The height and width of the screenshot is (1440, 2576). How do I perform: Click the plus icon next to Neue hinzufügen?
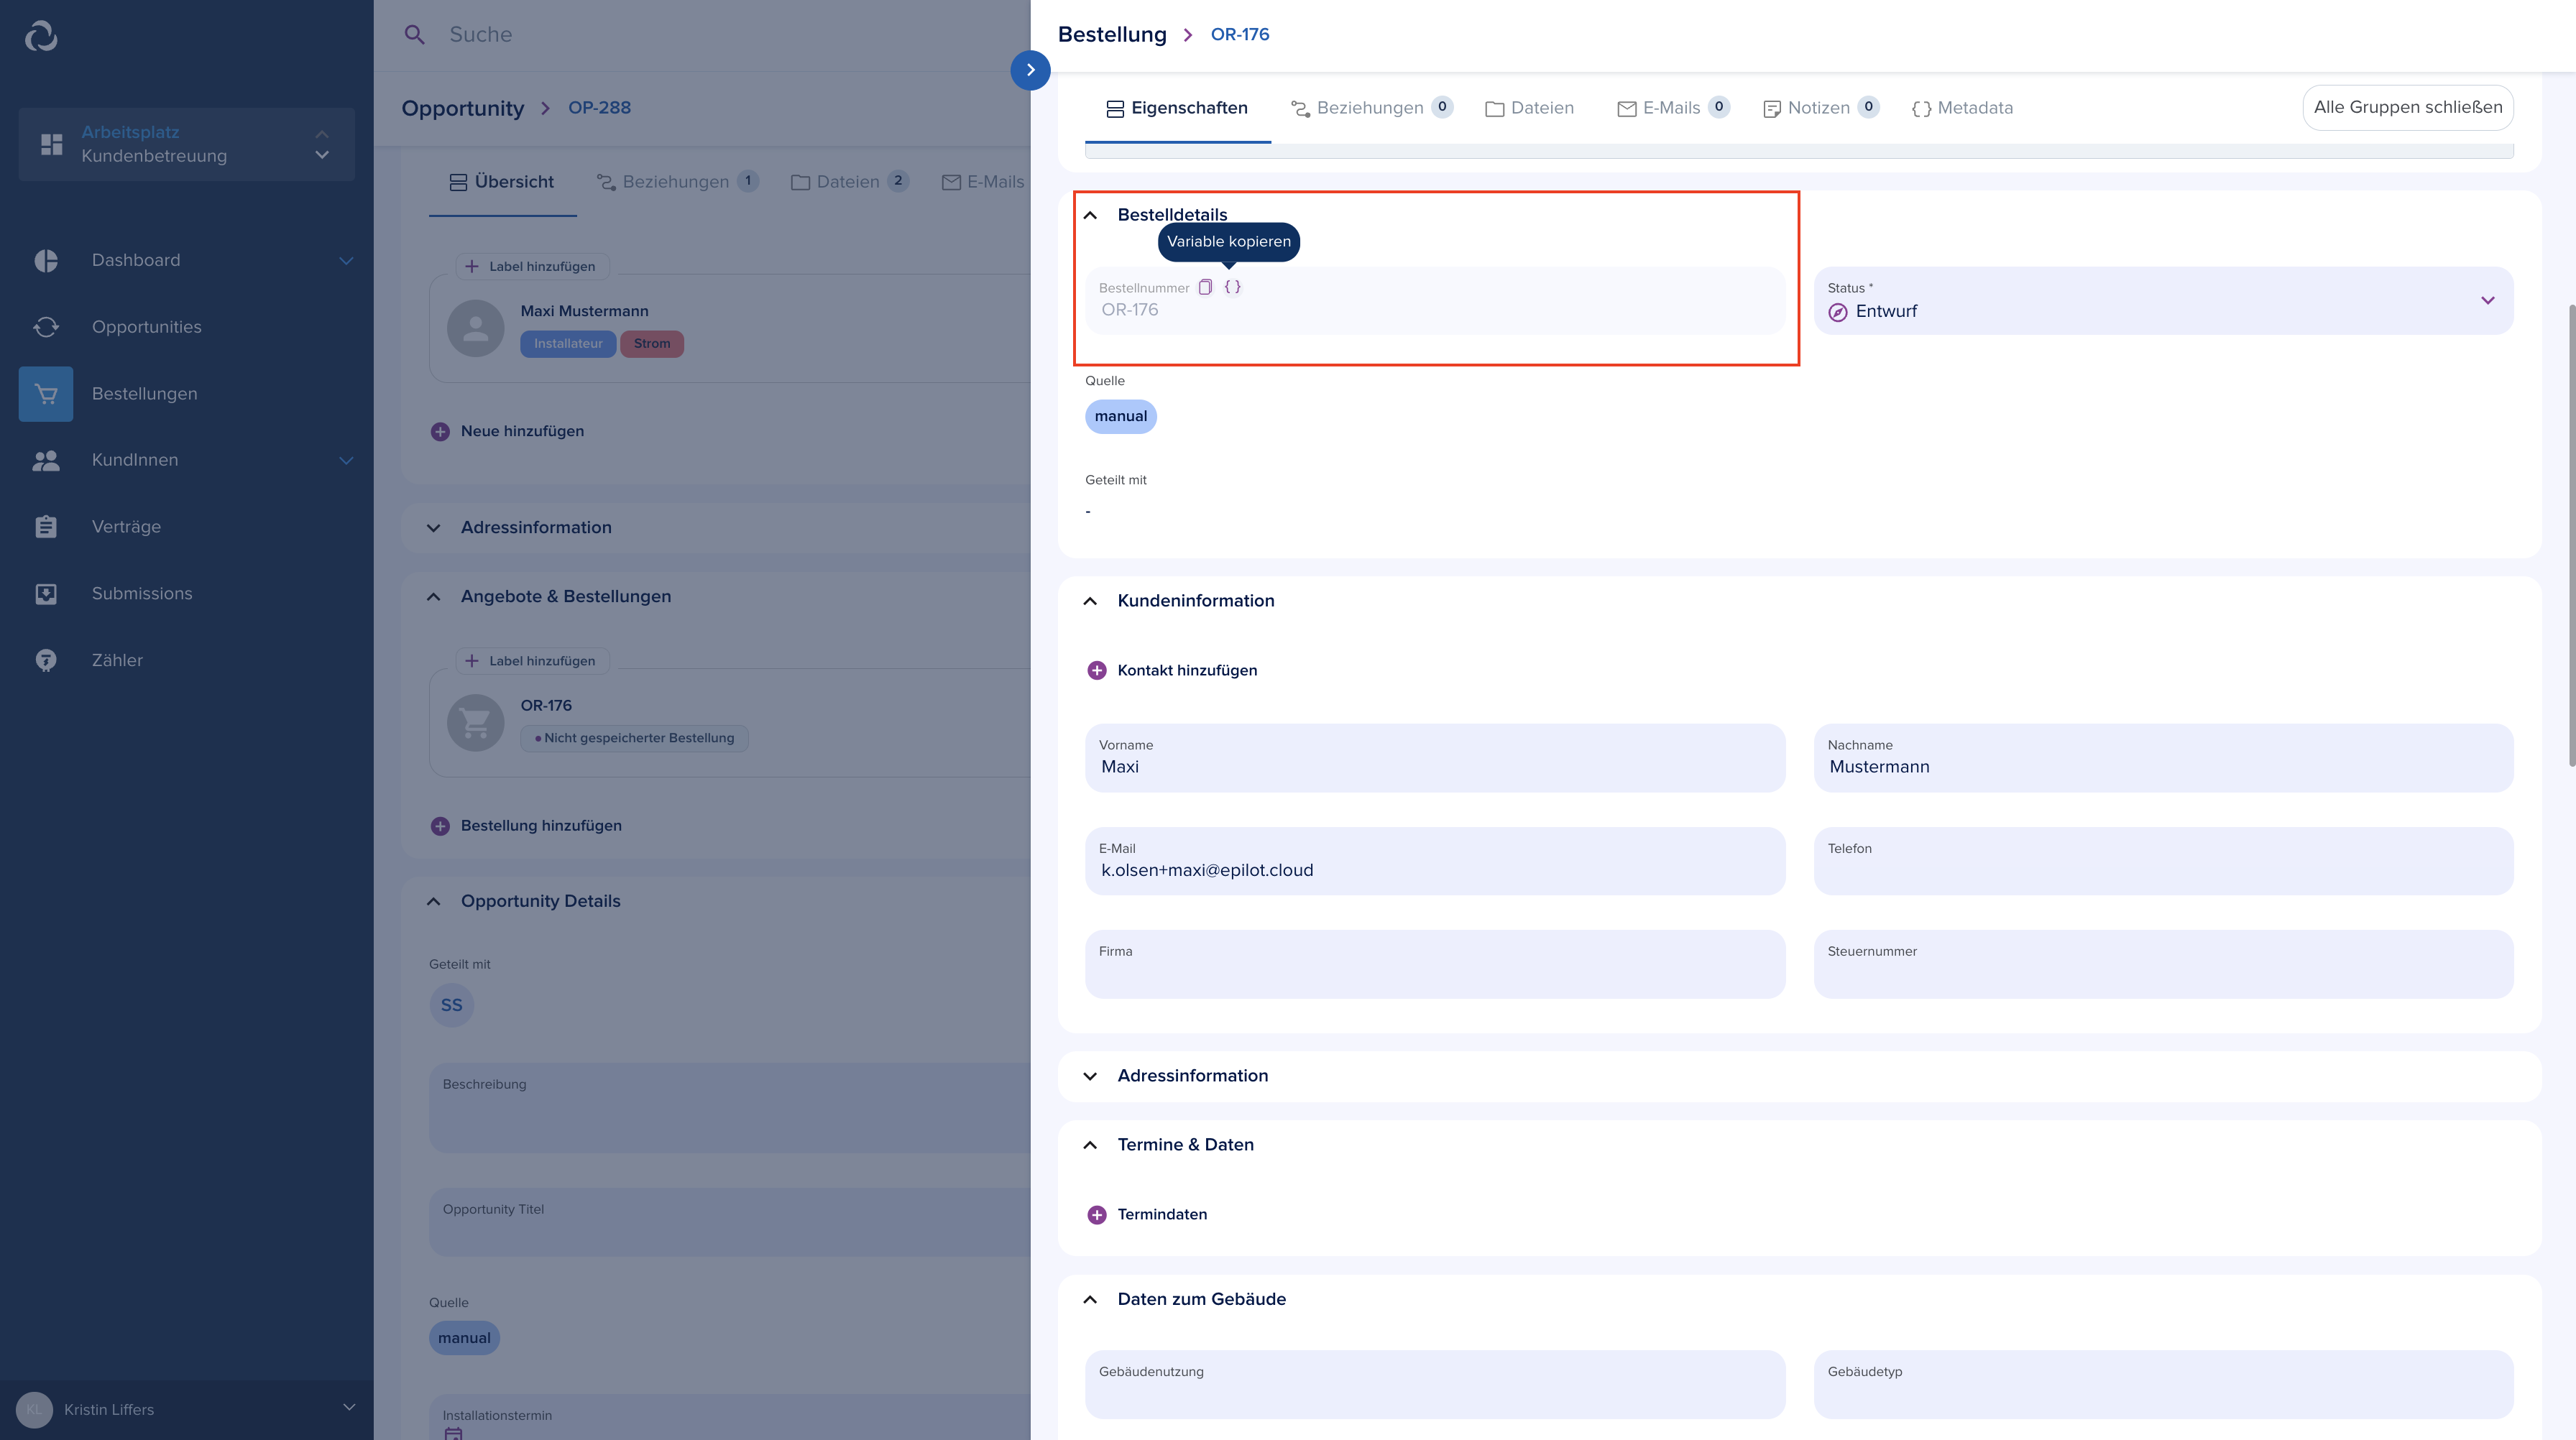click(440, 431)
